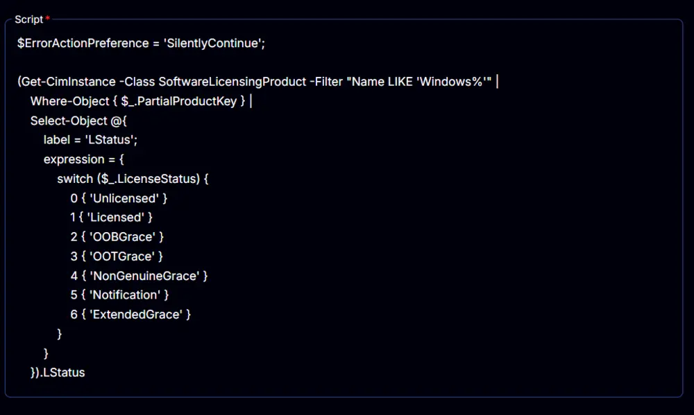Image resolution: width=694 pixels, height=415 pixels.
Task: Click the $ErrorActionPreference line
Action: point(141,44)
